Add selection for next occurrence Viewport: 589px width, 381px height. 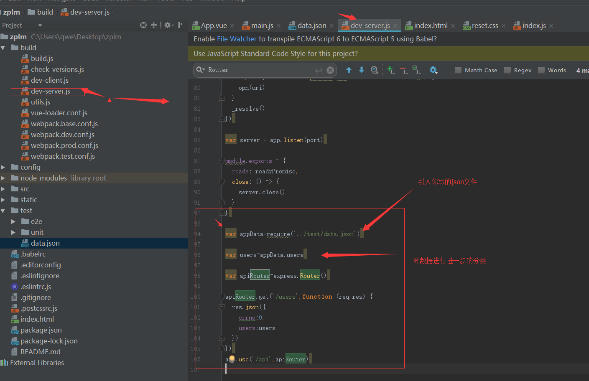[x=391, y=70]
